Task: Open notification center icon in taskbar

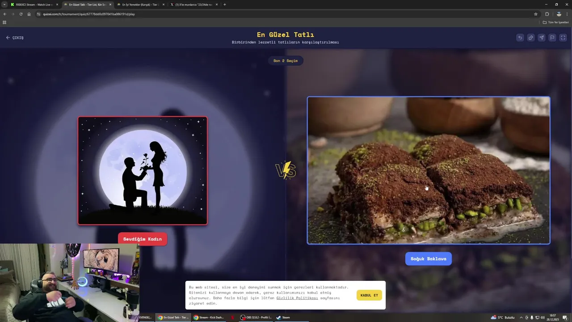Action: tap(565, 318)
